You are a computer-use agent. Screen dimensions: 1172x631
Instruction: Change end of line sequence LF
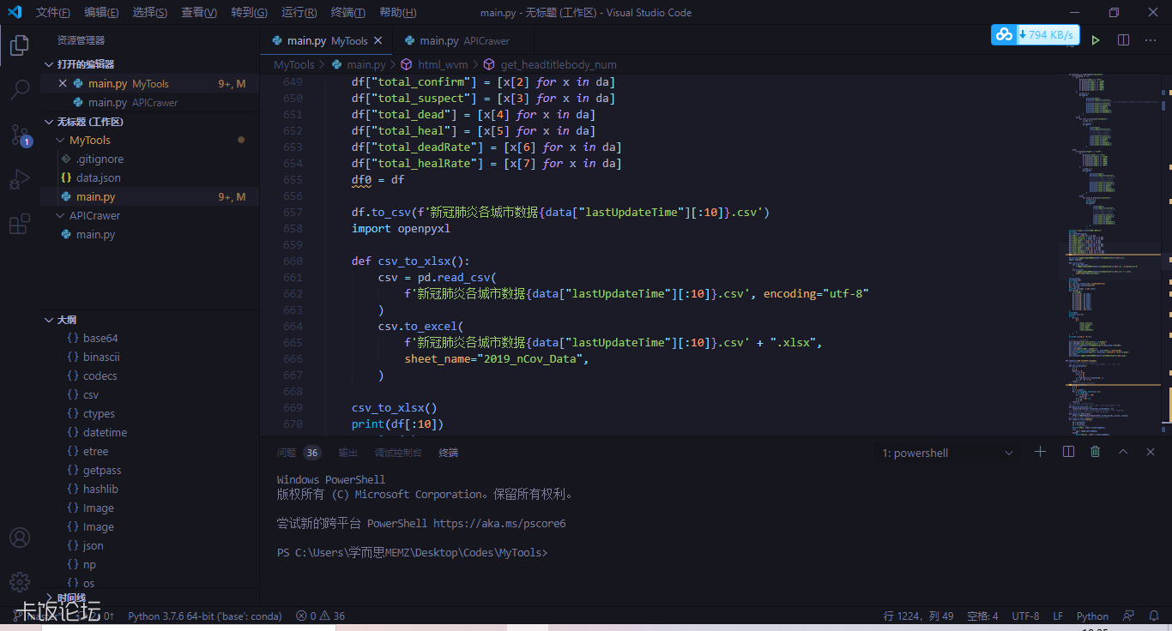point(1058,616)
